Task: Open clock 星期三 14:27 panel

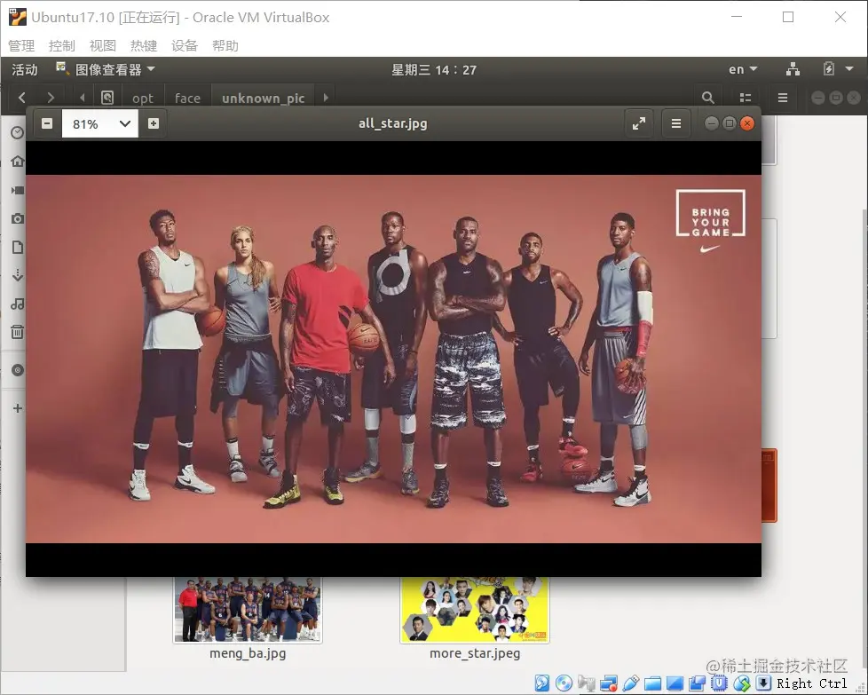Action: [434, 70]
